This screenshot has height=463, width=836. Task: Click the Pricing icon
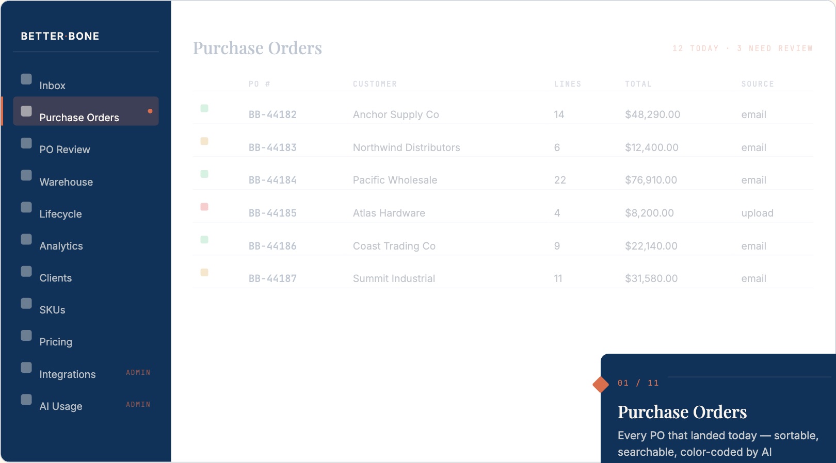(x=26, y=336)
